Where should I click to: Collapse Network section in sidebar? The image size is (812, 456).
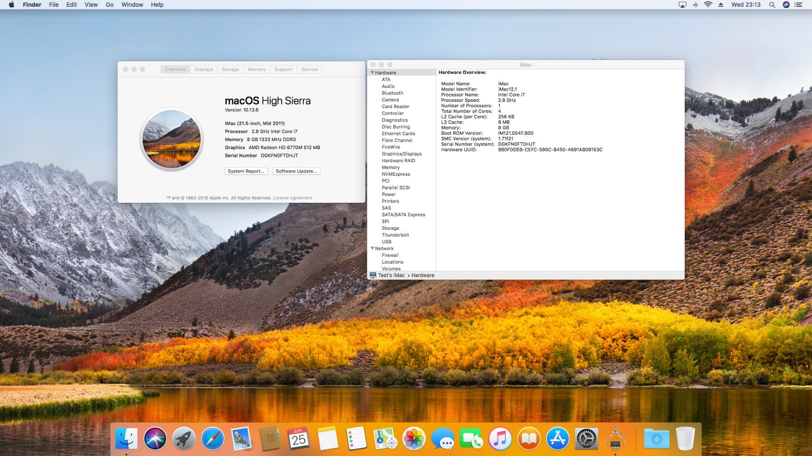(x=372, y=248)
